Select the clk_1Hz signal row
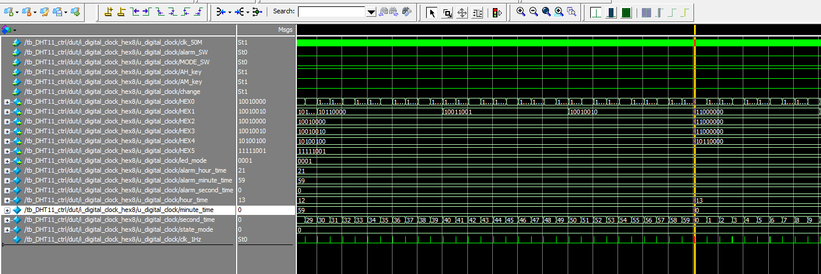This screenshot has height=274, width=821. (x=118, y=239)
